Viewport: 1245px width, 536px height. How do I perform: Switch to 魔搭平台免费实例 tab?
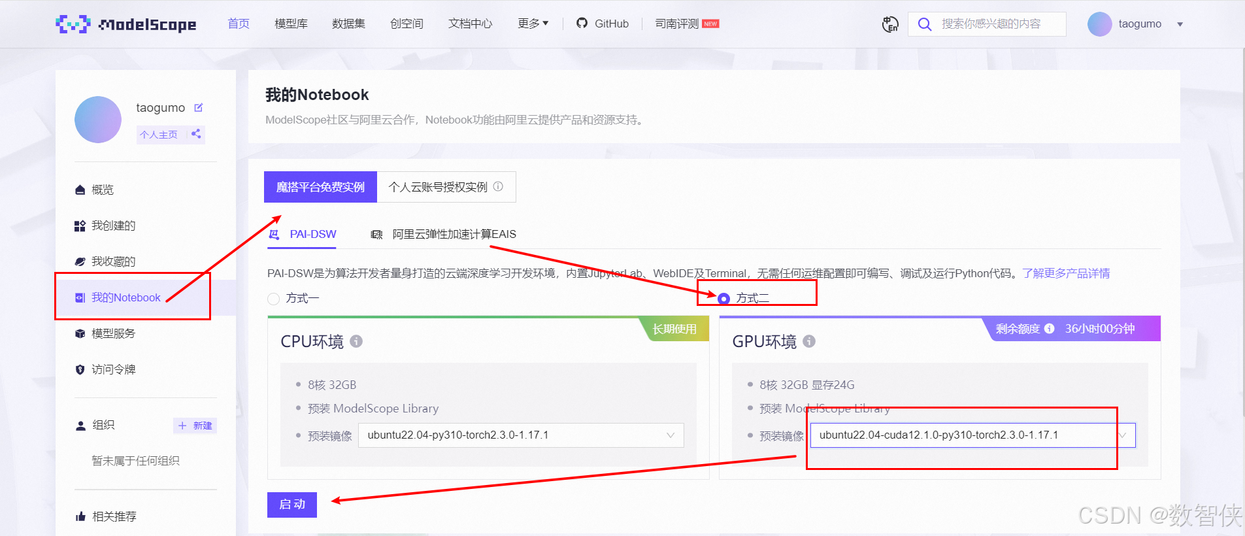pos(320,187)
